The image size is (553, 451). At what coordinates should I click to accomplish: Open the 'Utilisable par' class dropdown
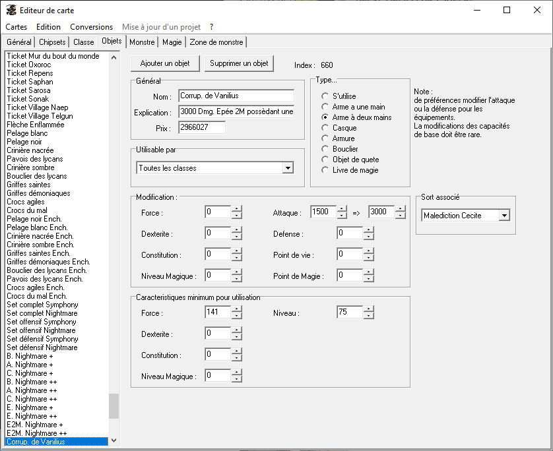[288, 168]
